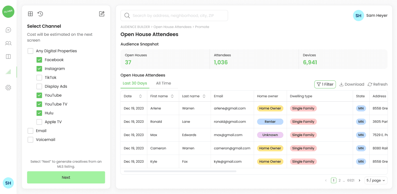
Task: Click the Next button to generate creatives
Action: click(66, 177)
